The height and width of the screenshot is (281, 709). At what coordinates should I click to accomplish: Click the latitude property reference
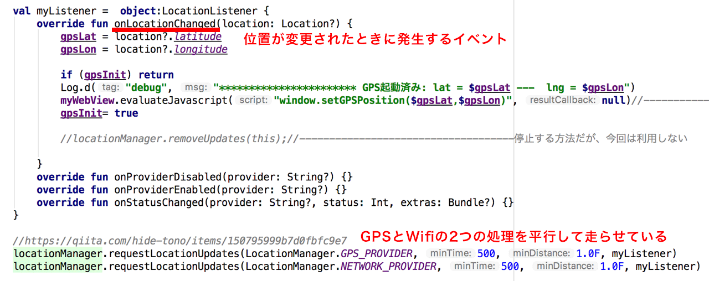tap(198, 37)
